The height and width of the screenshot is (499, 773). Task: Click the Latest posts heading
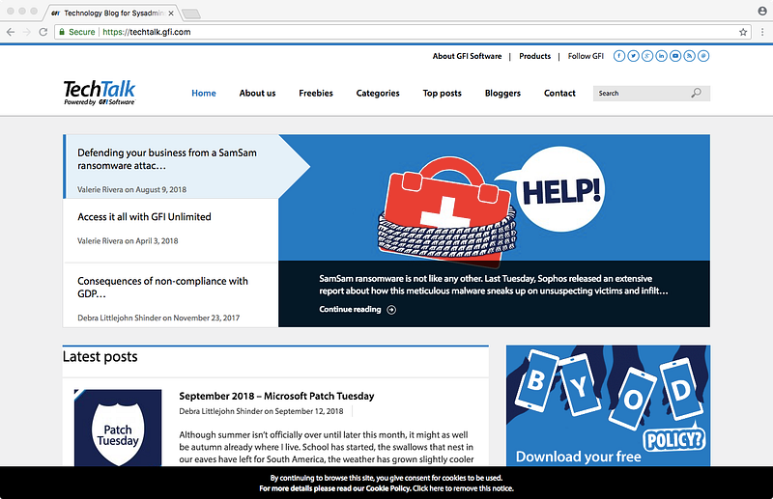click(100, 357)
